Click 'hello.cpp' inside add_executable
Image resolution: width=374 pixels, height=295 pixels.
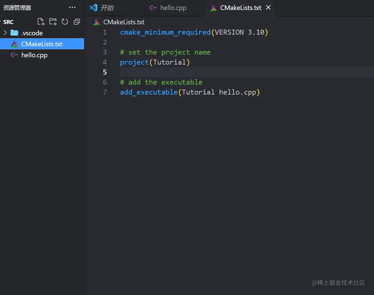238,92
